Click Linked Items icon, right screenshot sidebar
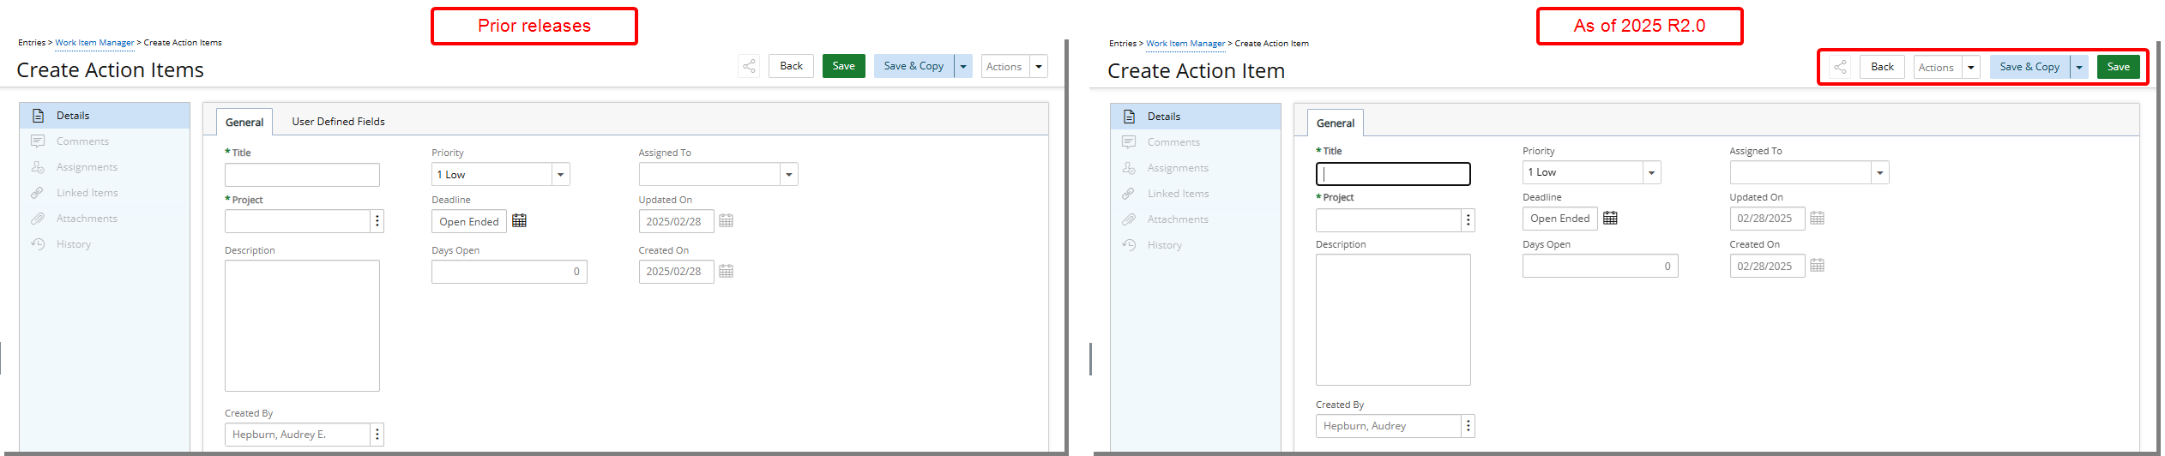 tap(1129, 194)
